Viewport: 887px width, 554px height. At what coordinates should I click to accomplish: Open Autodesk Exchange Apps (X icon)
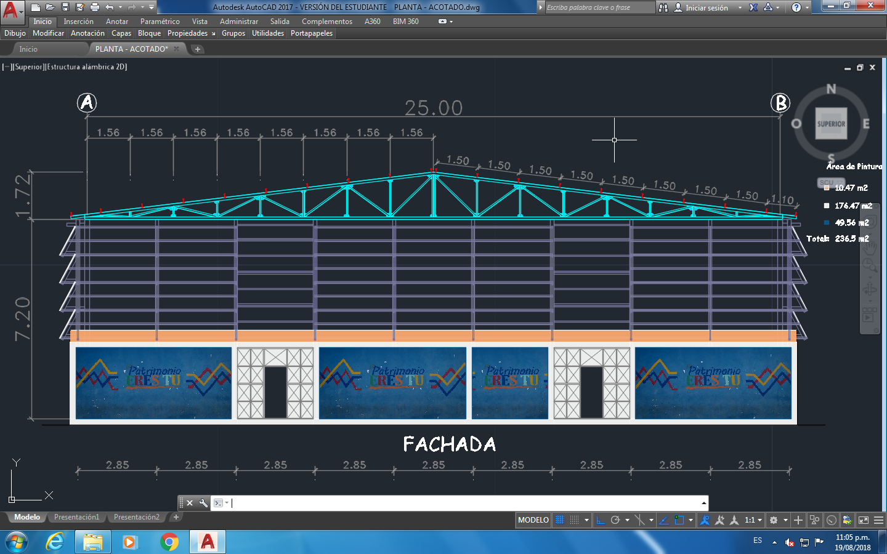(753, 7)
